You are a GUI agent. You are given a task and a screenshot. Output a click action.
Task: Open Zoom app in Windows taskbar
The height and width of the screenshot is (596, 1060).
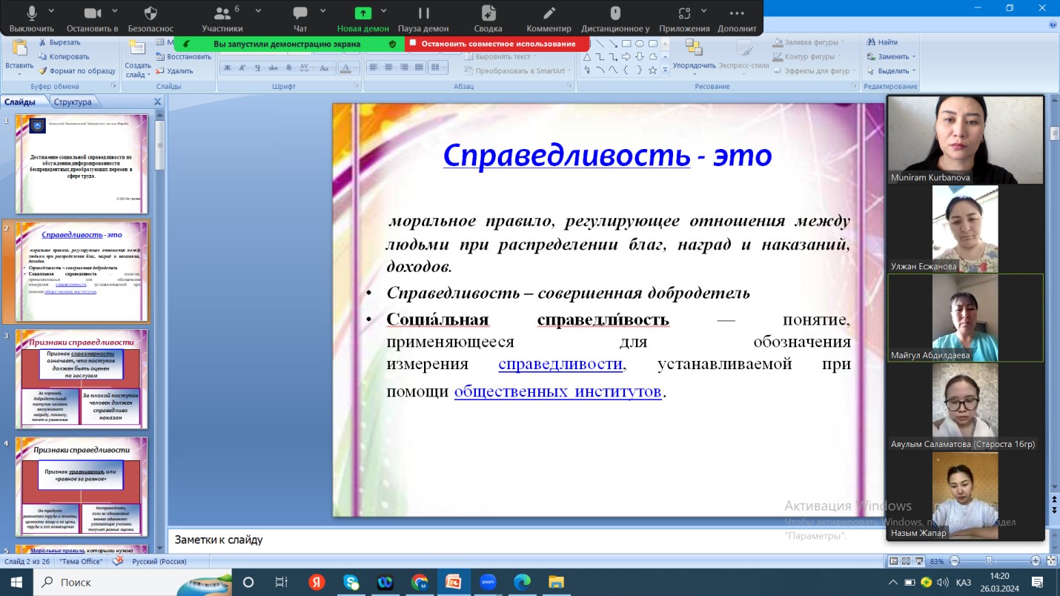(x=488, y=583)
